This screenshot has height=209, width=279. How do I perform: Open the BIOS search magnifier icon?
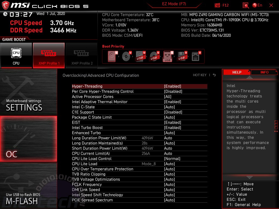245,5
